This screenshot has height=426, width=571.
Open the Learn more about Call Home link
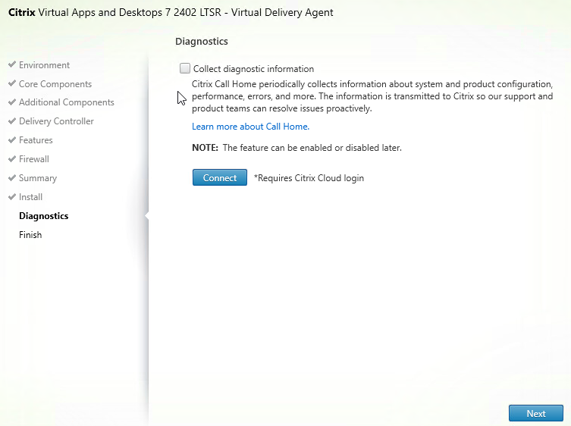(250, 127)
